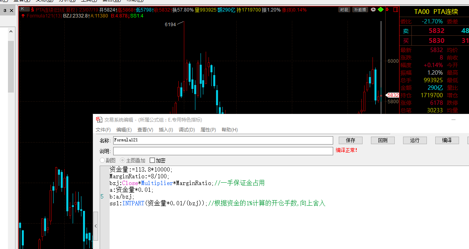
Task: Click the 5832 current price tag on axis
Action: pyautogui.click(x=393, y=95)
